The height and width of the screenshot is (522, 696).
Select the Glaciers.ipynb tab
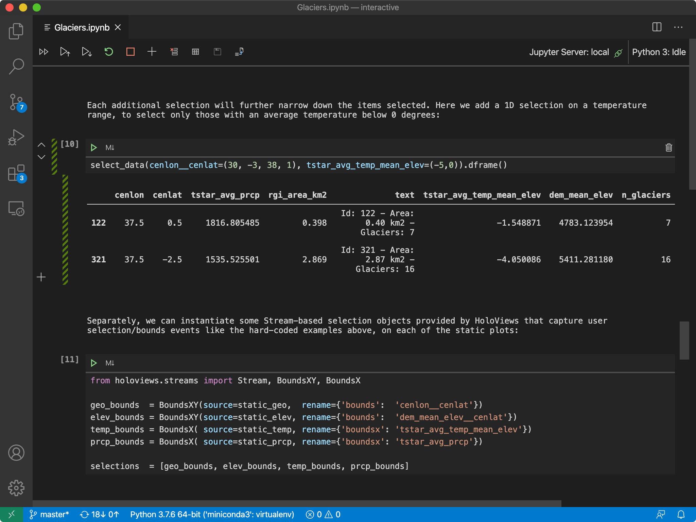pyautogui.click(x=82, y=27)
